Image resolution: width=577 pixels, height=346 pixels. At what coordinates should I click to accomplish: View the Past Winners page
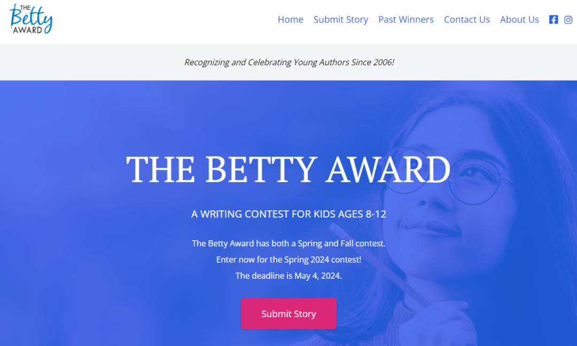coord(406,19)
